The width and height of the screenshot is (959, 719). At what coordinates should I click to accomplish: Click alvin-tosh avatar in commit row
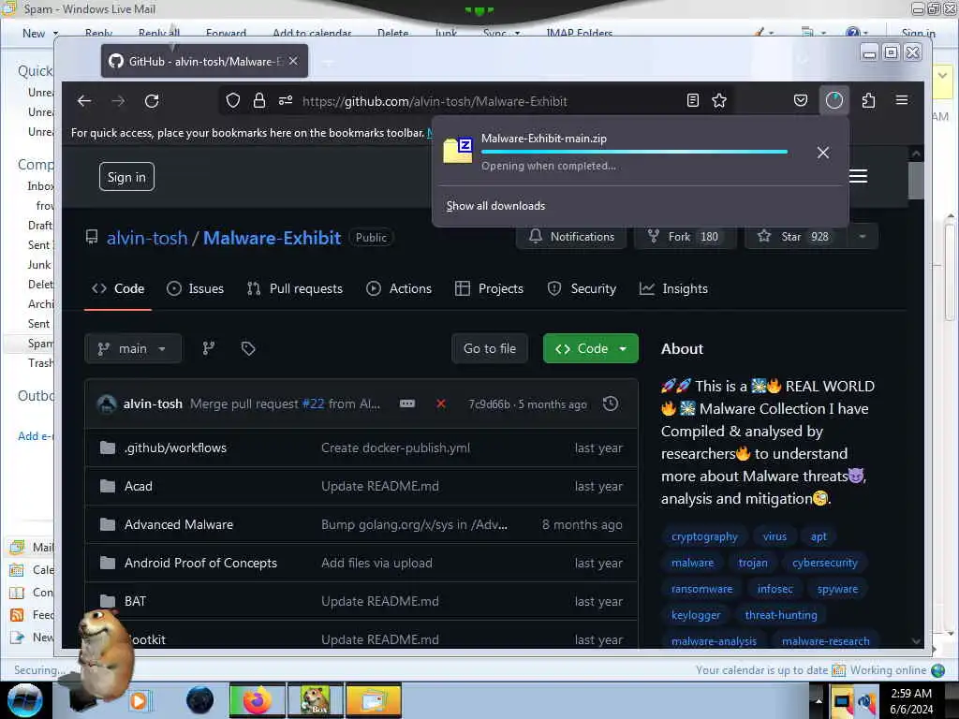107,404
